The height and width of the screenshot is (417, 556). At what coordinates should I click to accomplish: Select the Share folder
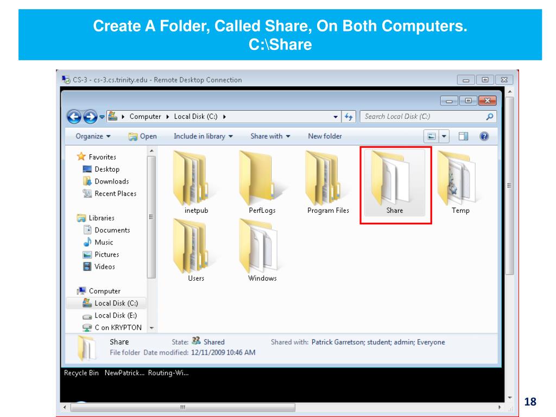[395, 182]
